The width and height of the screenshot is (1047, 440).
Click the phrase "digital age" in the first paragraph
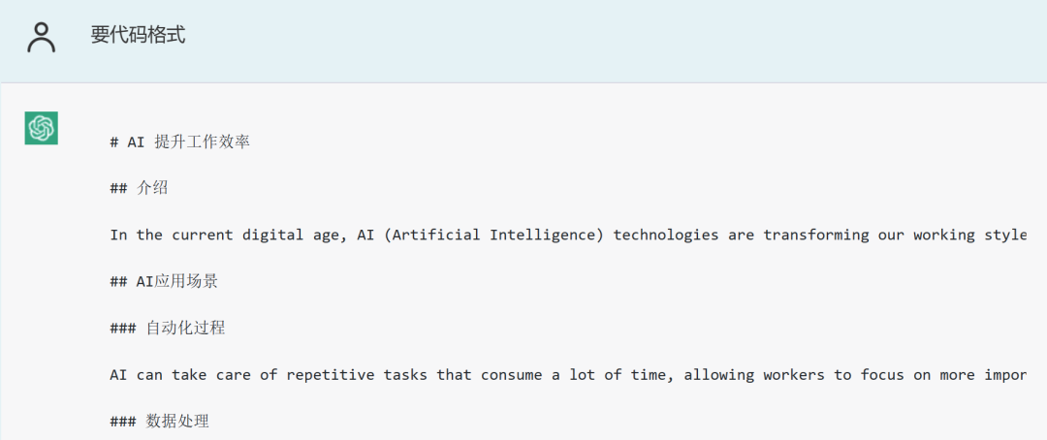[x=286, y=235]
